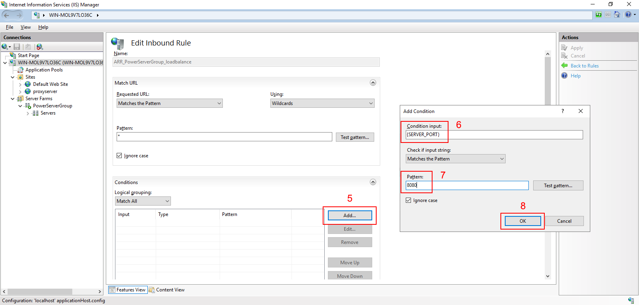
Task: Click the proxyserver site globe icon
Action: pos(28,91)
